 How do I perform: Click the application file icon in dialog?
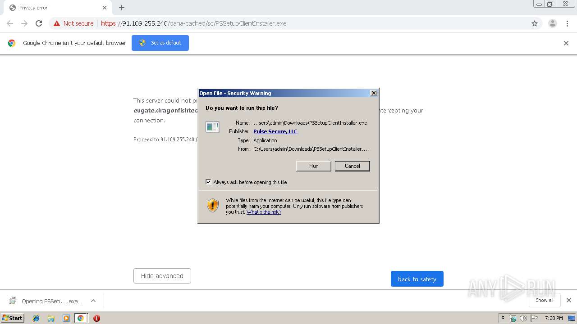(212, 127)
